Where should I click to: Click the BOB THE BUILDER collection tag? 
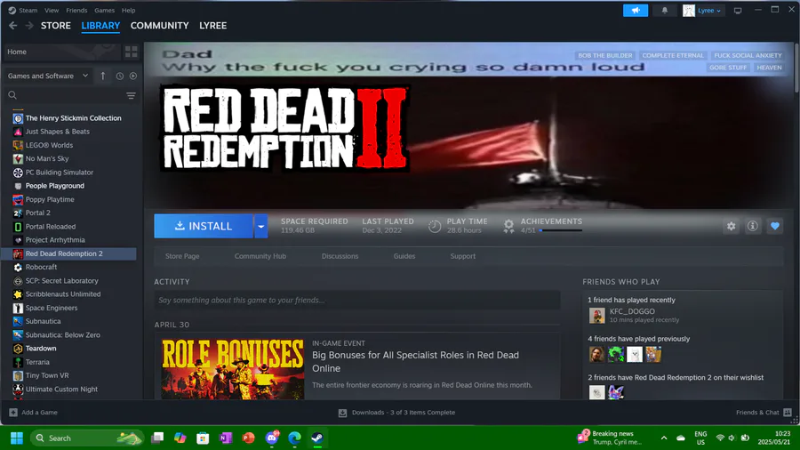pyautogui.click(x=605, y=56)
